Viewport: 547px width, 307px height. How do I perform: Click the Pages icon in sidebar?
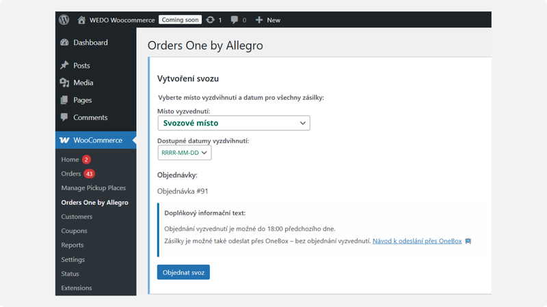(x=64, y=100)
